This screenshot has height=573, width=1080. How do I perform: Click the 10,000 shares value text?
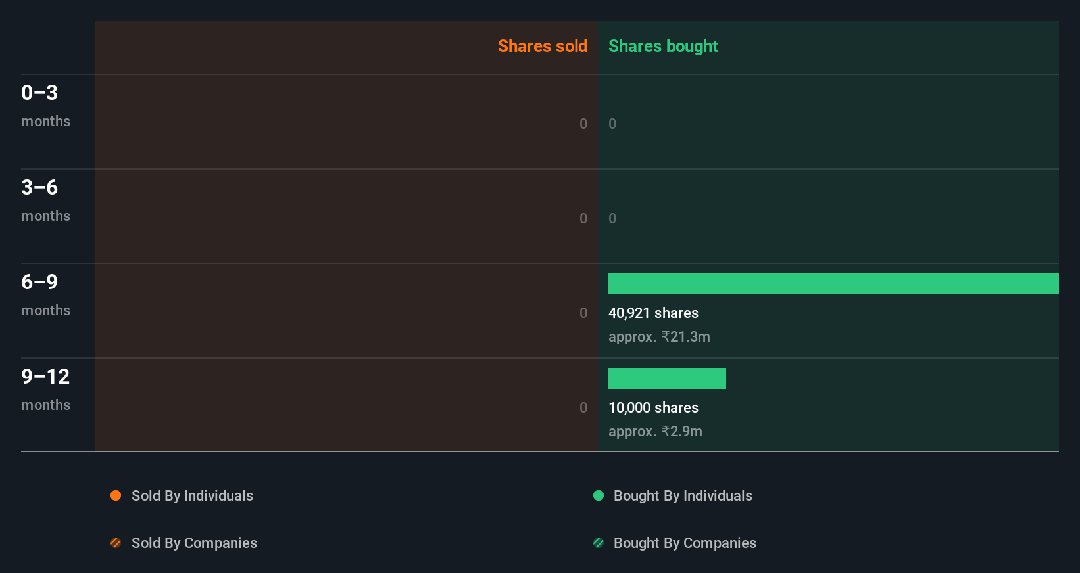[x=653, y=407]
